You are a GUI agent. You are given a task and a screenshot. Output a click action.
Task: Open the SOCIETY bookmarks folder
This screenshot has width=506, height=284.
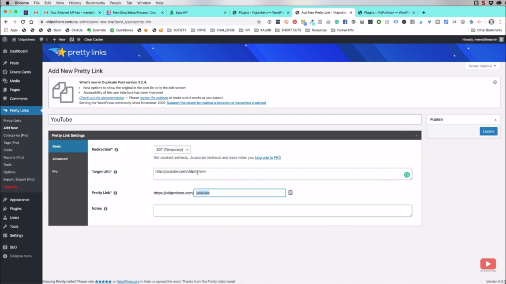coord(177,30)
